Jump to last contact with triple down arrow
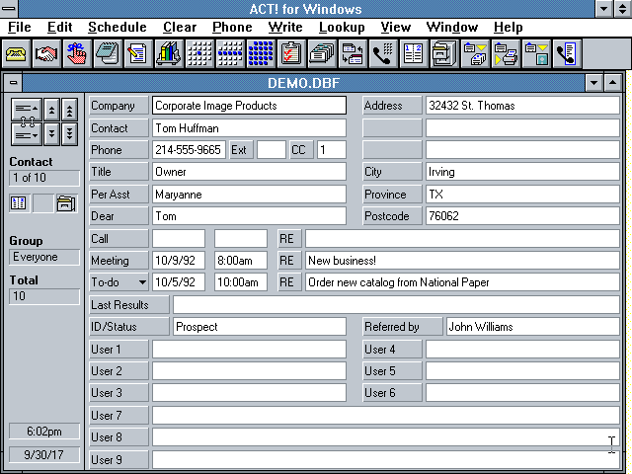Image resolution: width=632 pixels, height=474 pixels. click(x=70, y=134)
